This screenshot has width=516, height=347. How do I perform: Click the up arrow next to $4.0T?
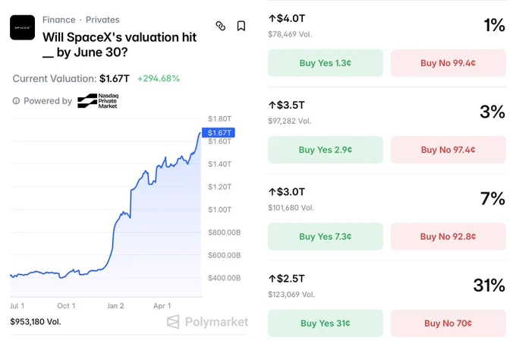[x=272, y=18]
